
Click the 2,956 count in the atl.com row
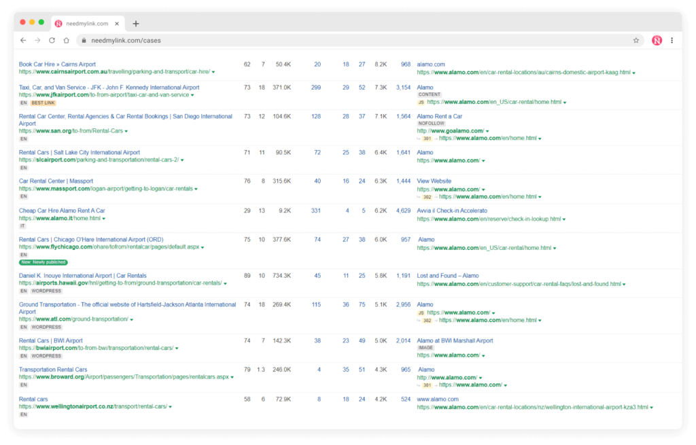(x=404, y=304)
